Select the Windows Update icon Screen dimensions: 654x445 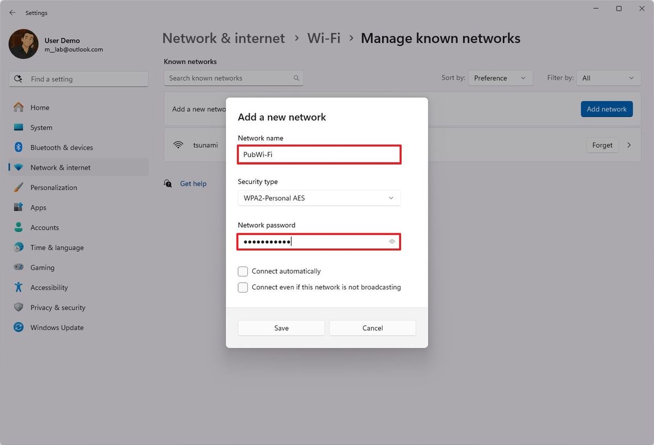(20, 327)
